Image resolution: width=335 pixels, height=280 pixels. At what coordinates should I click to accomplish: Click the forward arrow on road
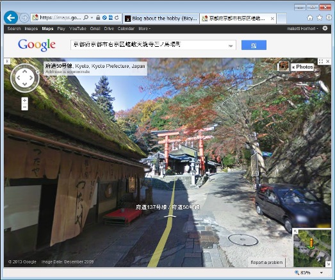(x=170, y=217)
